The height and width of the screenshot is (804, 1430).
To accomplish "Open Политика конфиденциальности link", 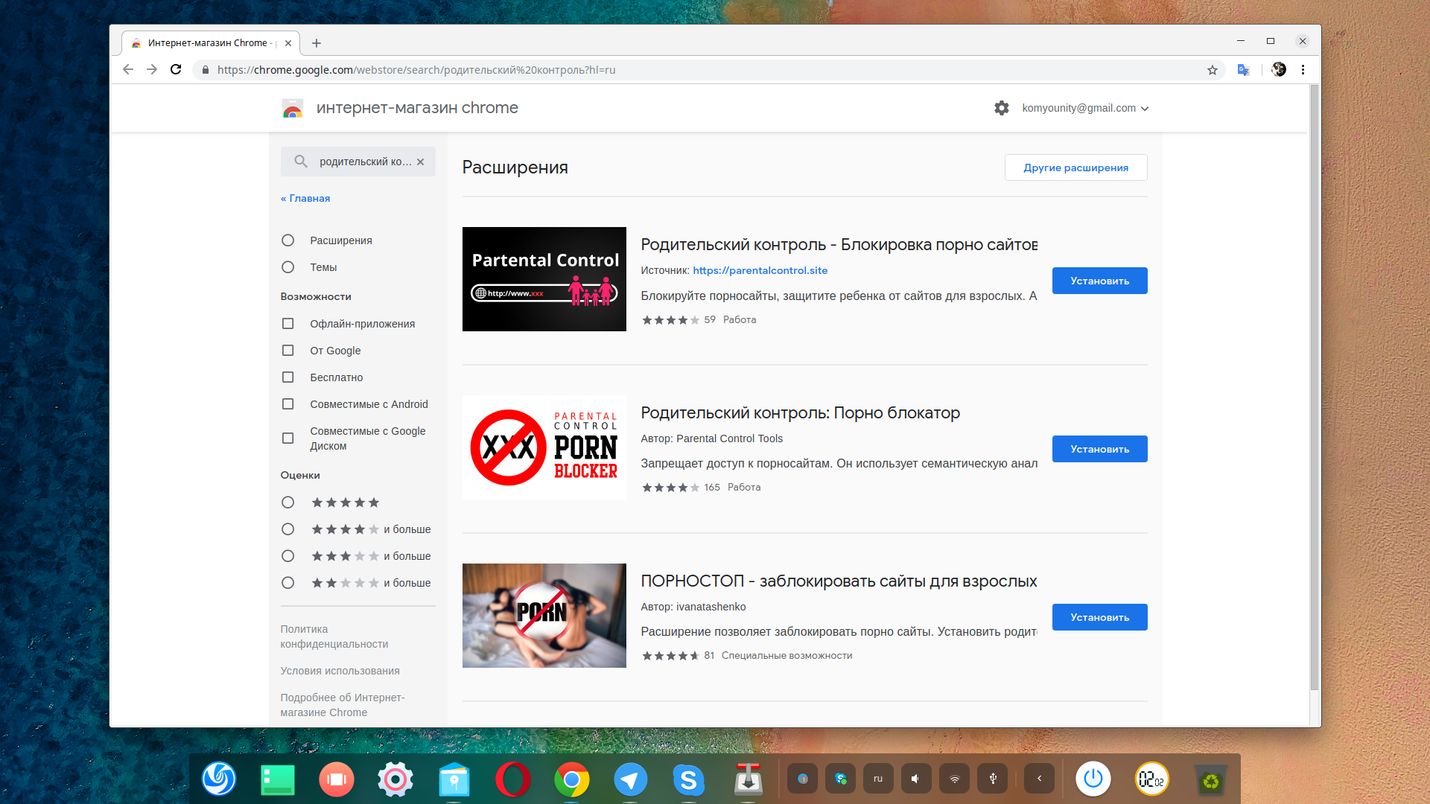I will coord(334,636).
